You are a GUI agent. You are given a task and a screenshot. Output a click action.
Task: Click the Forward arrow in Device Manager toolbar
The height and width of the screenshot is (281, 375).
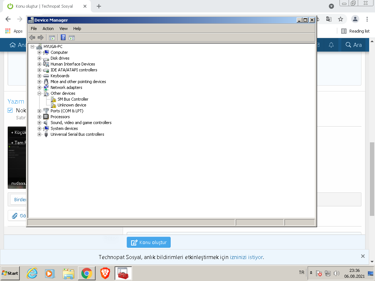[x=41, y=38]
